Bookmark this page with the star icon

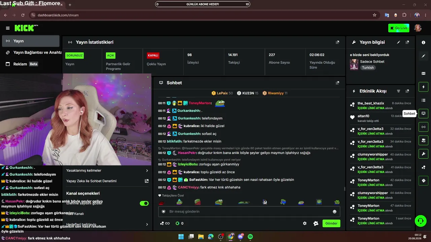(374, 15)
